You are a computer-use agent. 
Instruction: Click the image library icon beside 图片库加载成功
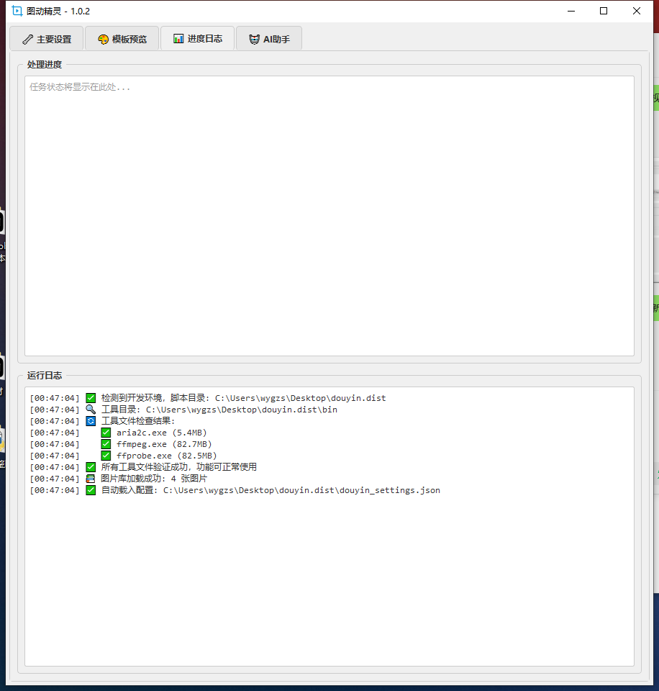91,479
